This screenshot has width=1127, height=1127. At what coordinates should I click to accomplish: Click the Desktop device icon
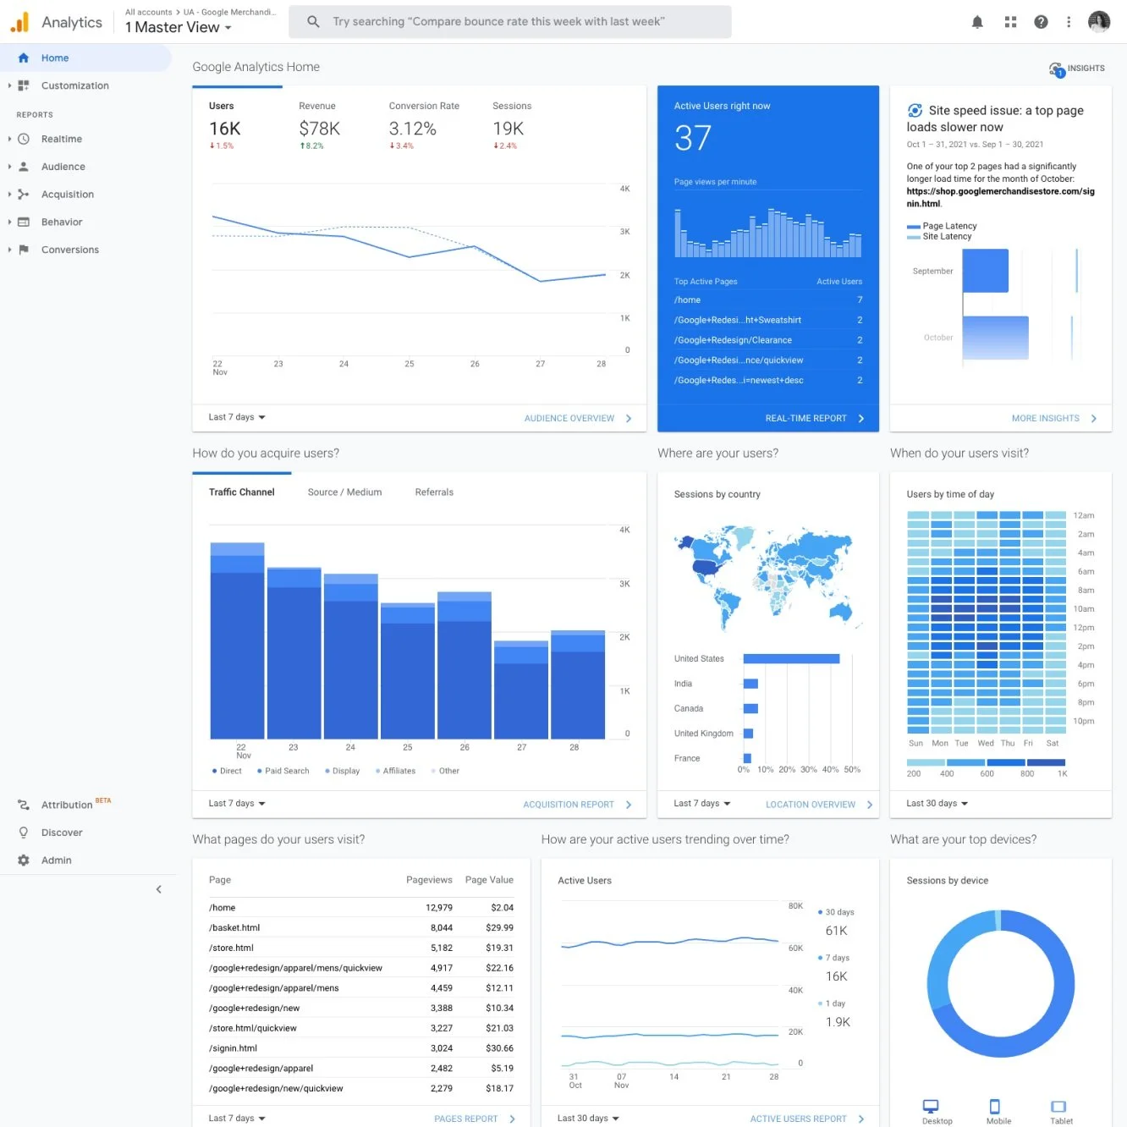click(931, 1106)
